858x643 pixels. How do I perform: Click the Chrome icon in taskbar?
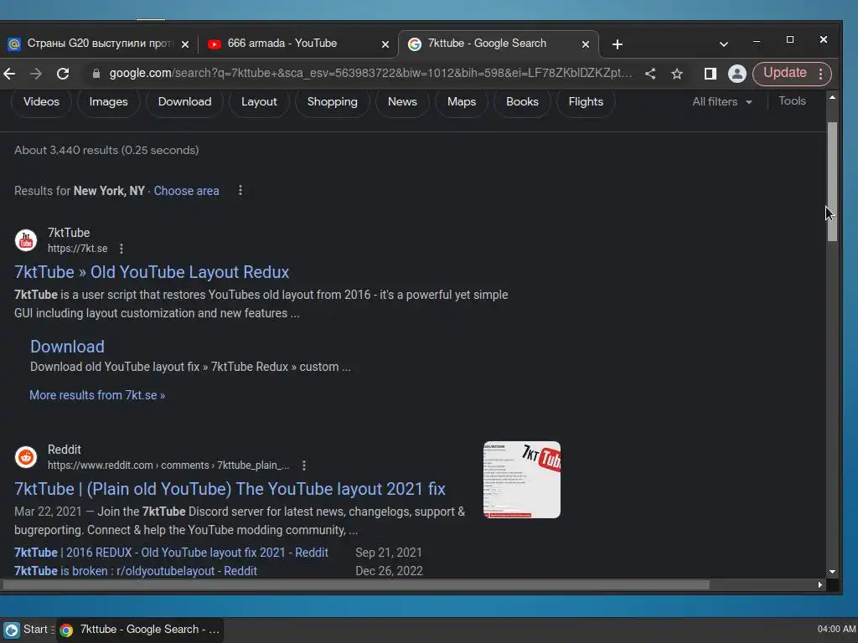click(66, 630)
